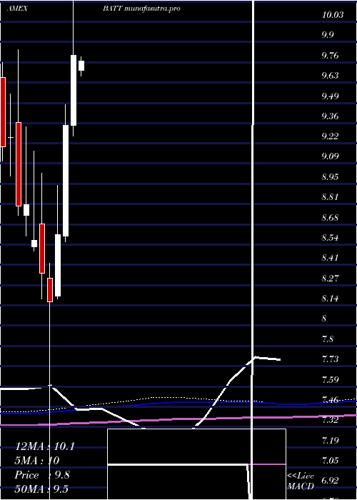Click the 5MA : 10 readout
Viewport: 357px width, 500px height.
37,461
